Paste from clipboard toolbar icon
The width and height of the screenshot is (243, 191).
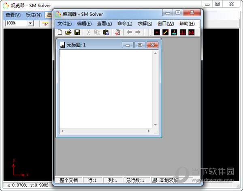(106, 32)
